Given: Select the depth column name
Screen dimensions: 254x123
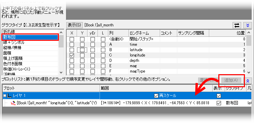Looking at the screenshot, I should point(134,60).
